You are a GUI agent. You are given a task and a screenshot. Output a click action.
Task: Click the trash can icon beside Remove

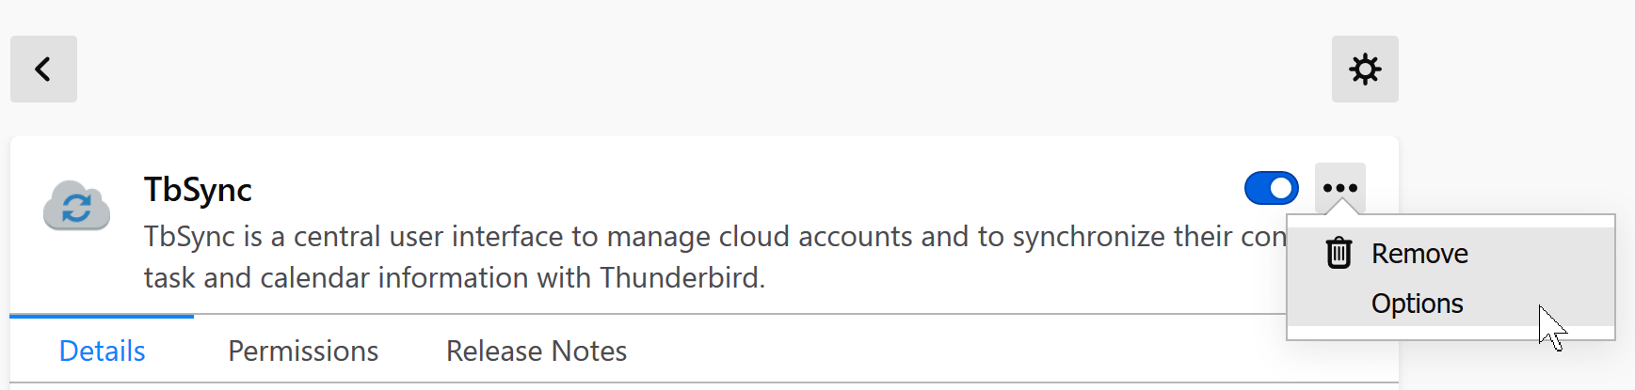click(1338, 253)
